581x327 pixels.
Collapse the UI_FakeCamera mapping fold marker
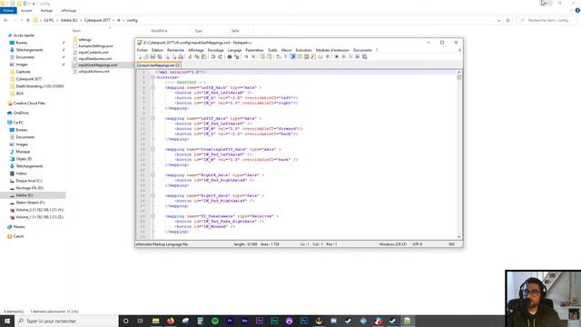153,216
